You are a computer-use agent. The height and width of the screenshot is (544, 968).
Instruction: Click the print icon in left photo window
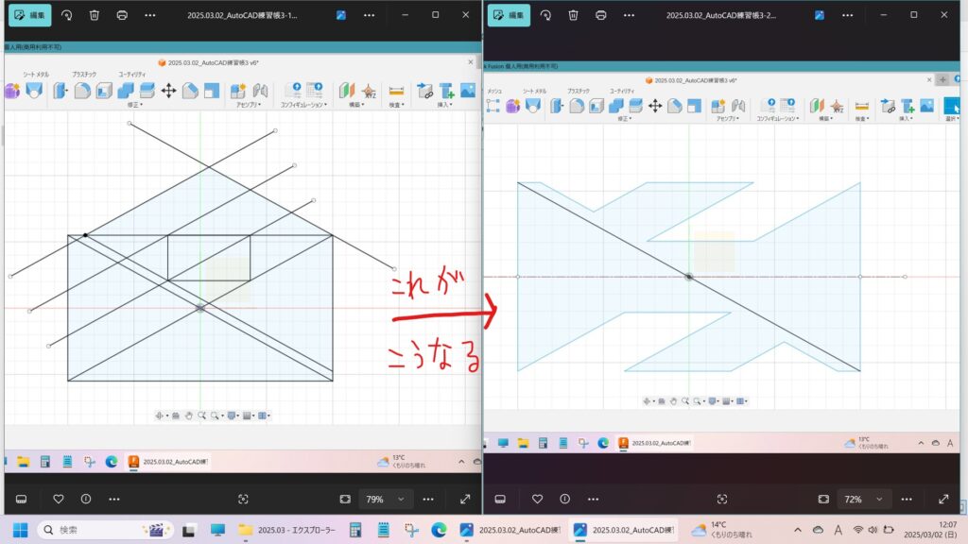coord(122,15)
